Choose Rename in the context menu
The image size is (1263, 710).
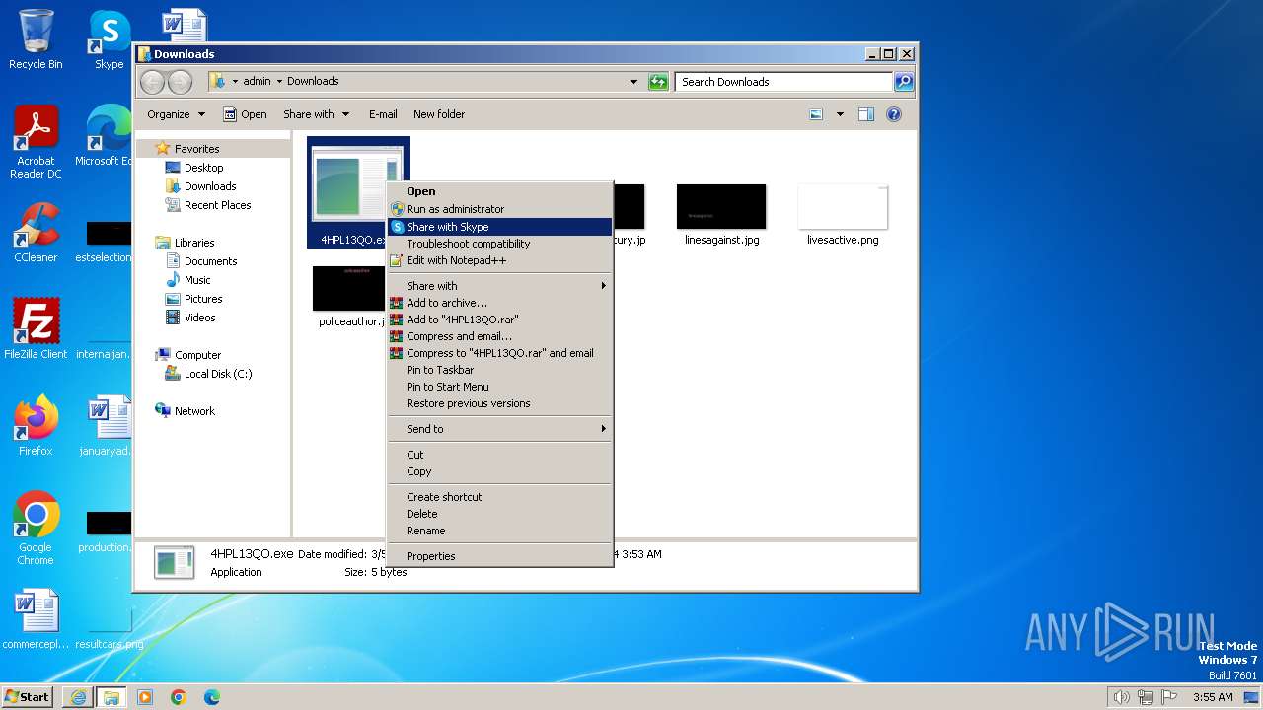(499, 531)
